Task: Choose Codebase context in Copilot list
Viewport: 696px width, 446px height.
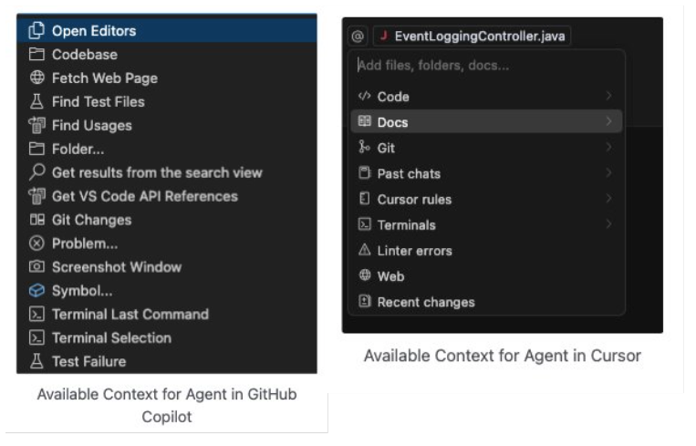Action: coord(167,54)
